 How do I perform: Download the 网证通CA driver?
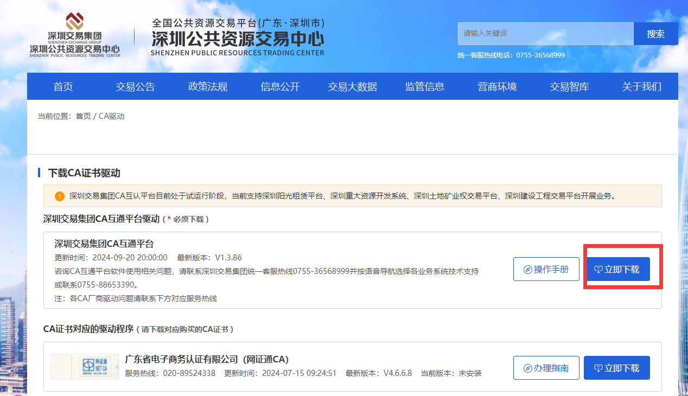pyautogui.click(x=616, y=368)
